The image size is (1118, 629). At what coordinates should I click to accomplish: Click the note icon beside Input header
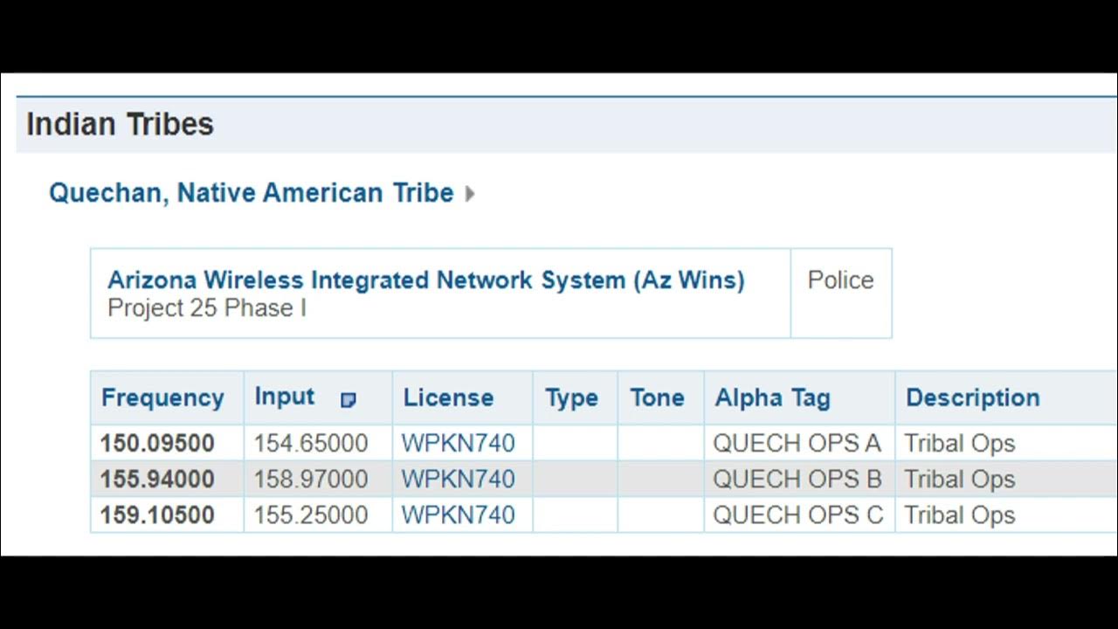click(348, 400)
